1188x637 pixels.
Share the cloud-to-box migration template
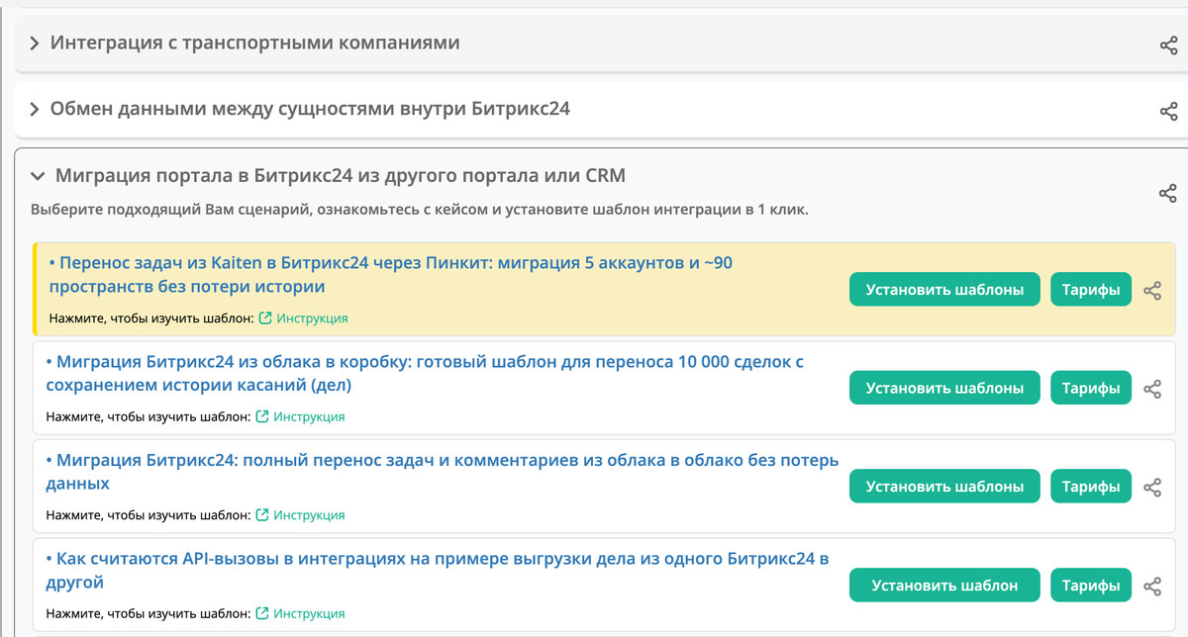[x=1152, y=389]
